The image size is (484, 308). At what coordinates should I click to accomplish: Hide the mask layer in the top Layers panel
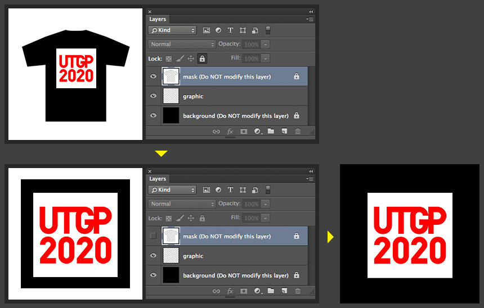153,76
